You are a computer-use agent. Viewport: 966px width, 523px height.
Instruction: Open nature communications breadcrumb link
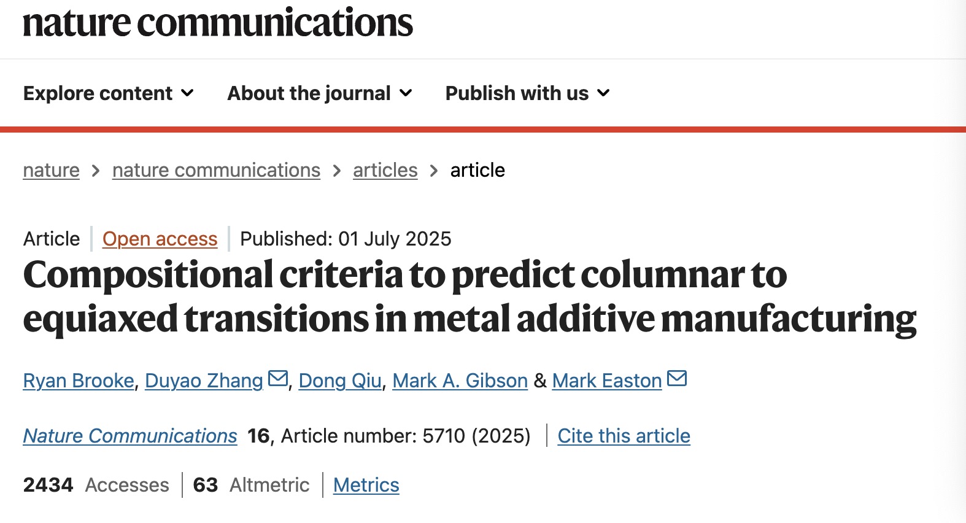tap(216, 170)
